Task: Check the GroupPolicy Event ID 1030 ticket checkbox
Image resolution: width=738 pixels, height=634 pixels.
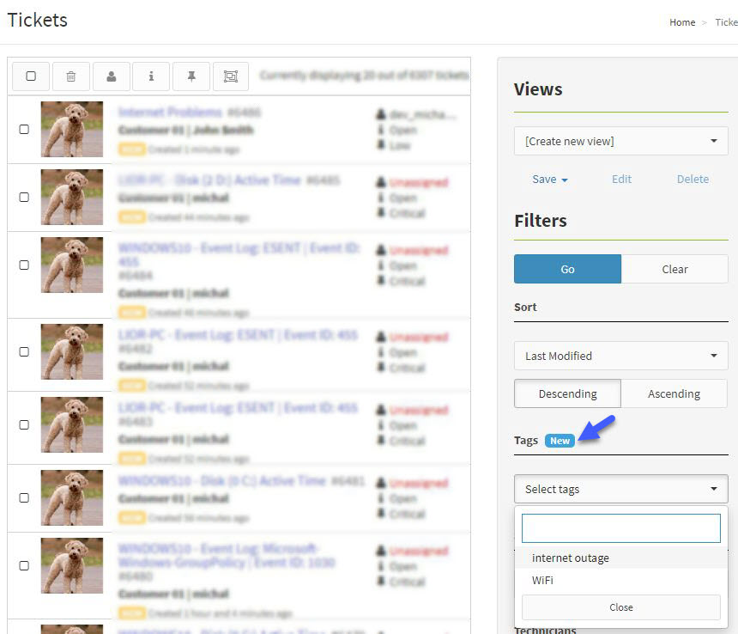Action: coord(24,565)
